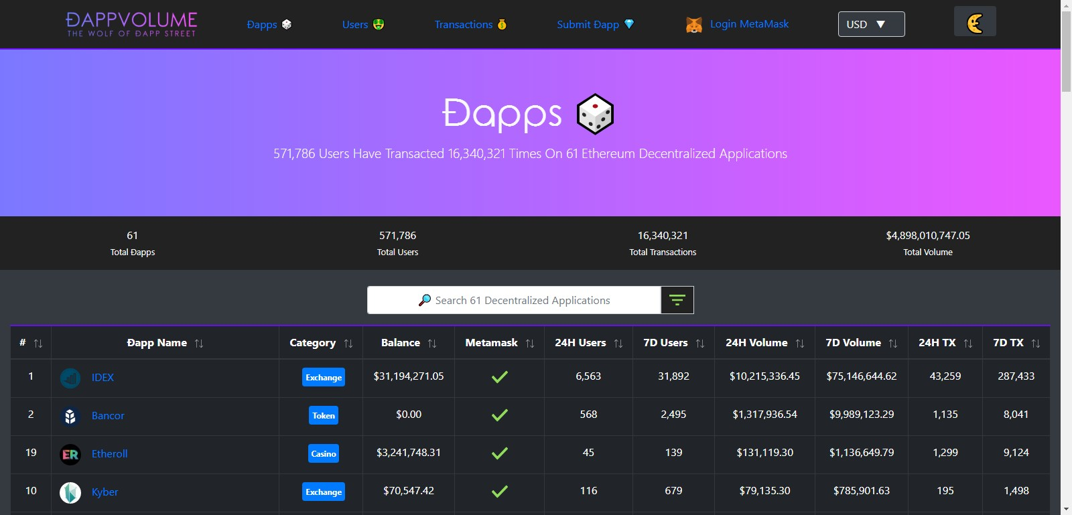Open the Etheroll dapp link
The image size is (1072, 515).
click(x=109, y=454)
